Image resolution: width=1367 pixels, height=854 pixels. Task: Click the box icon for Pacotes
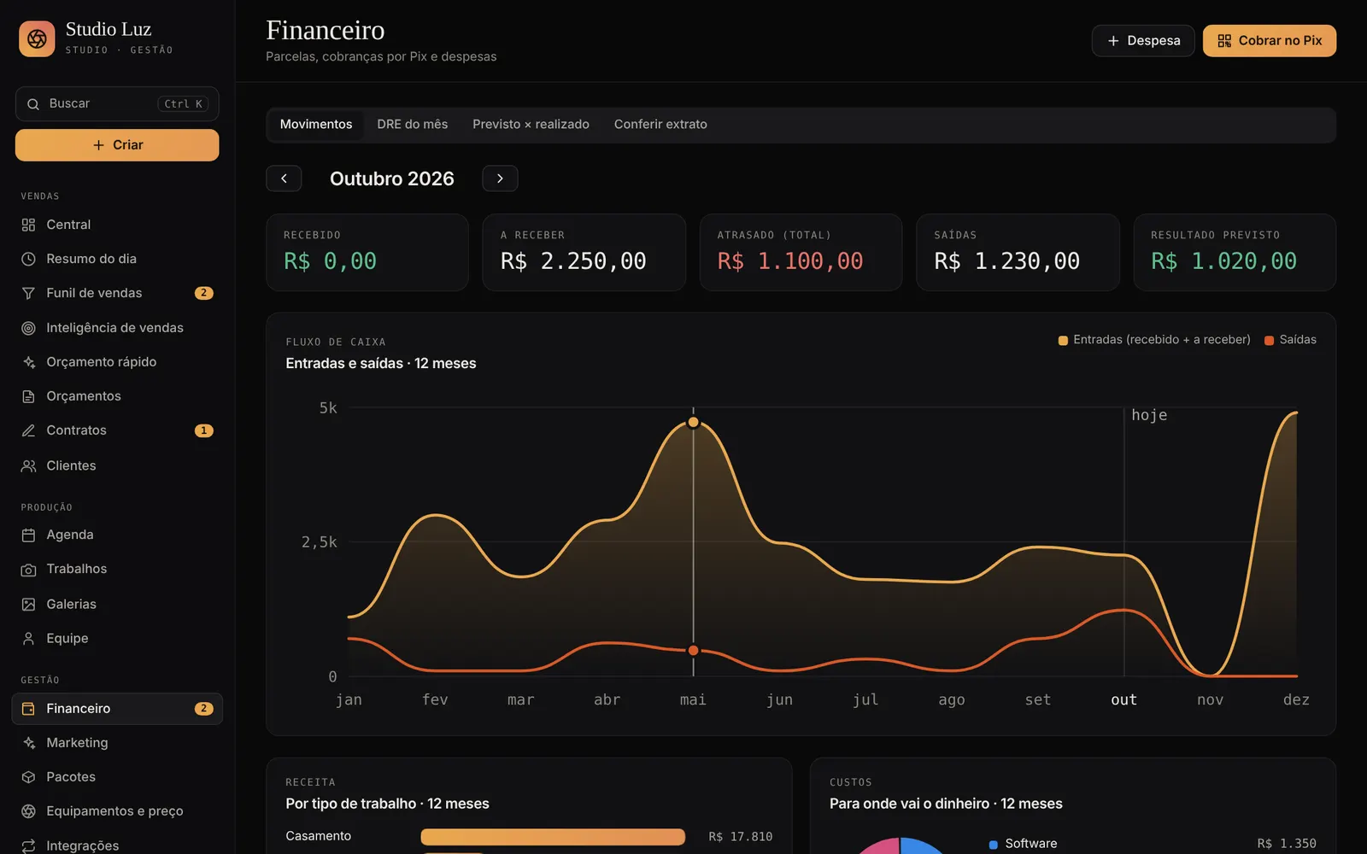(x=28, y=777)
